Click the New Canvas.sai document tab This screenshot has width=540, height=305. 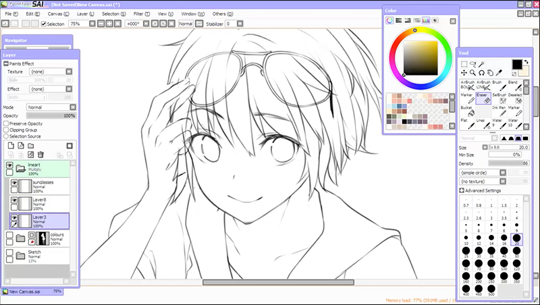27,292
